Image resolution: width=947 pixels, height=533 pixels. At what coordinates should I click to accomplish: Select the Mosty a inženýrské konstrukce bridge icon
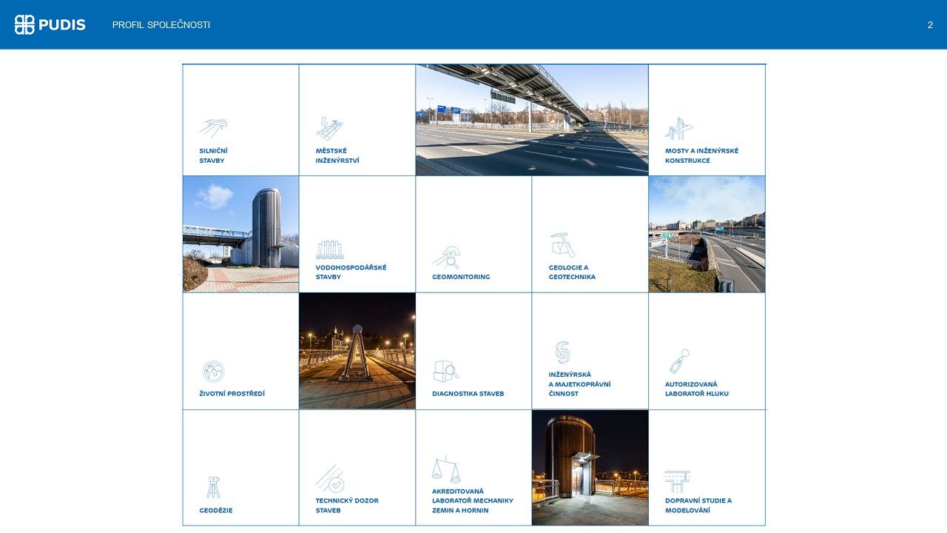(678, 128)
